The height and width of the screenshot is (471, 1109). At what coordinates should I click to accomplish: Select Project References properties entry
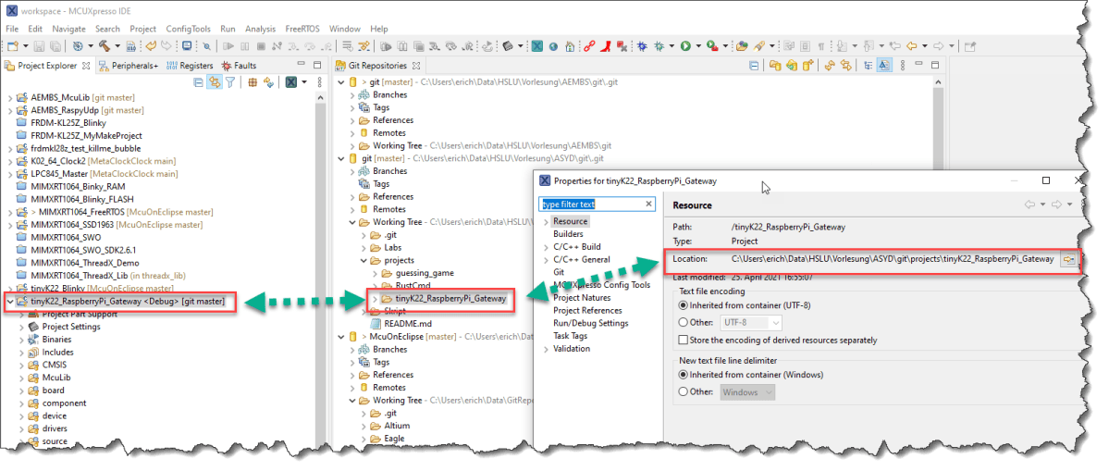(x=587, y=311)
